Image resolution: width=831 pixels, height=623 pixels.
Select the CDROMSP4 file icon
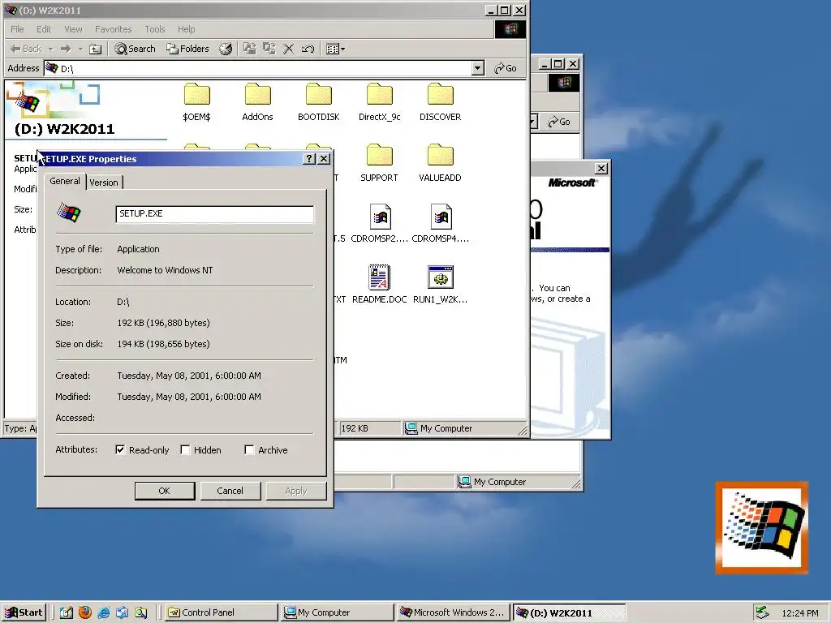tap(441, 217)
